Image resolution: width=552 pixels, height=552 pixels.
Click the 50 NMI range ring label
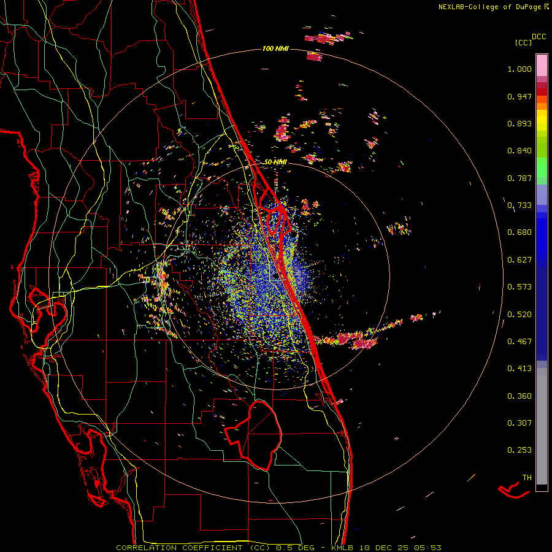click(x=275, y=162)
